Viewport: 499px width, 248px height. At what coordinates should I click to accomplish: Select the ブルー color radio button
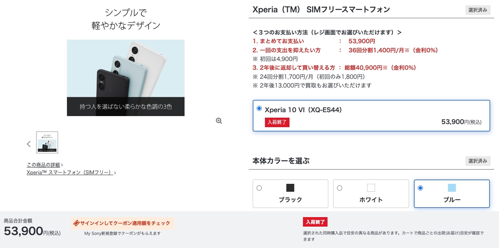420,188
